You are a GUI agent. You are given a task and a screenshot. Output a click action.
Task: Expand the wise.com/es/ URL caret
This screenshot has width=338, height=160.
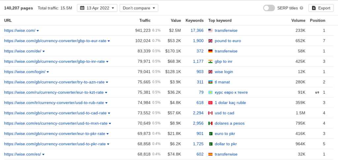pyautogui.click(x=43, y=155)
